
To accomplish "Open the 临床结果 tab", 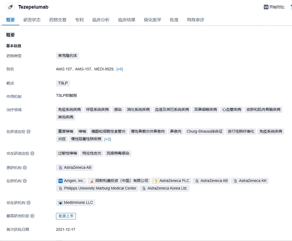I will click(x=127, y=20).
